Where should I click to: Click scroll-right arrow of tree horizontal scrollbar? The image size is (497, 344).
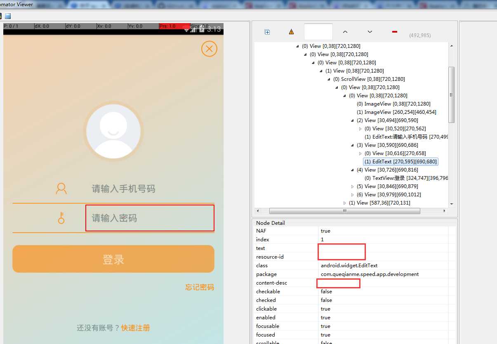(444, 211)
